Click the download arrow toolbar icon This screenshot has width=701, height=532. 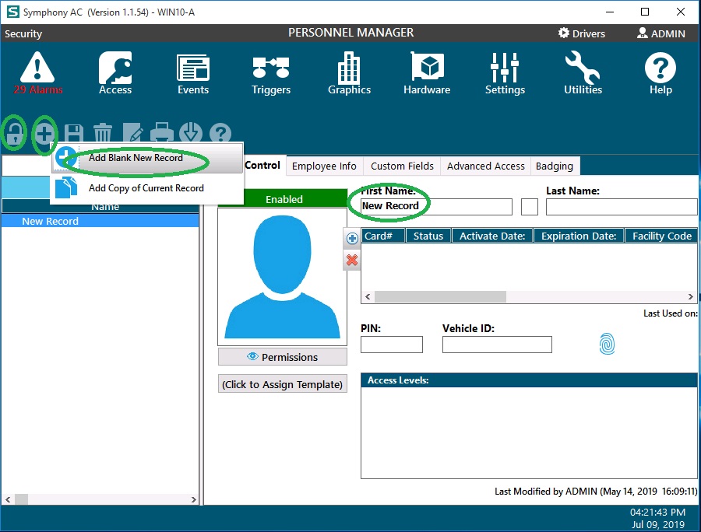tap(191, 133)
